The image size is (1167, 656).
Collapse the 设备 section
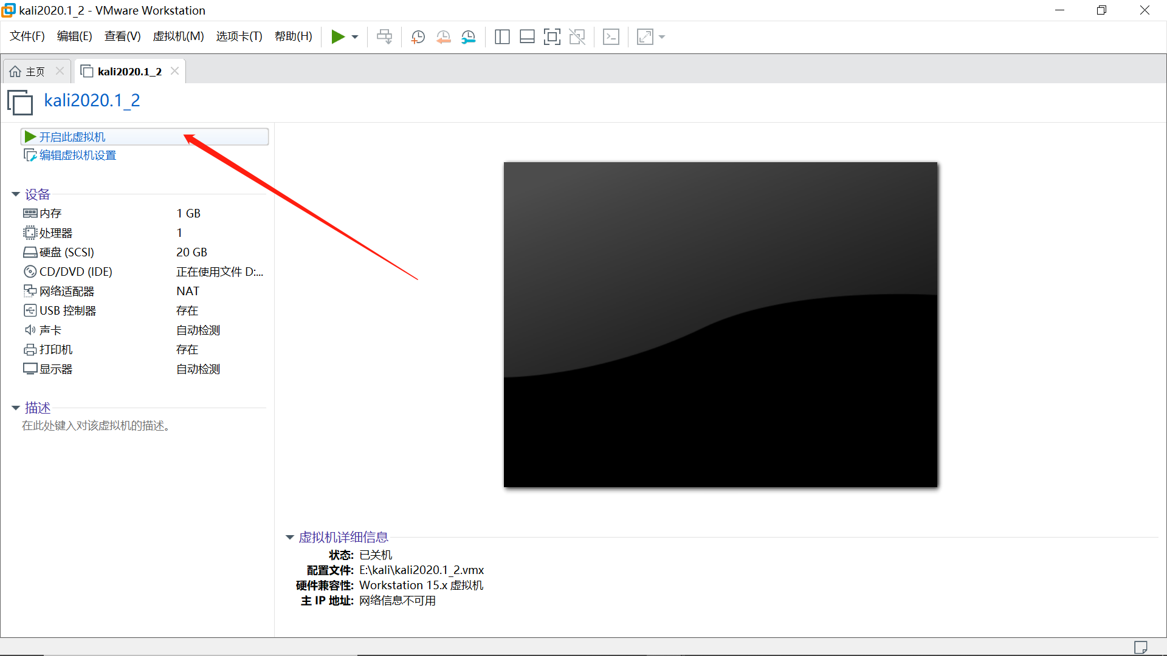(16, 194)
